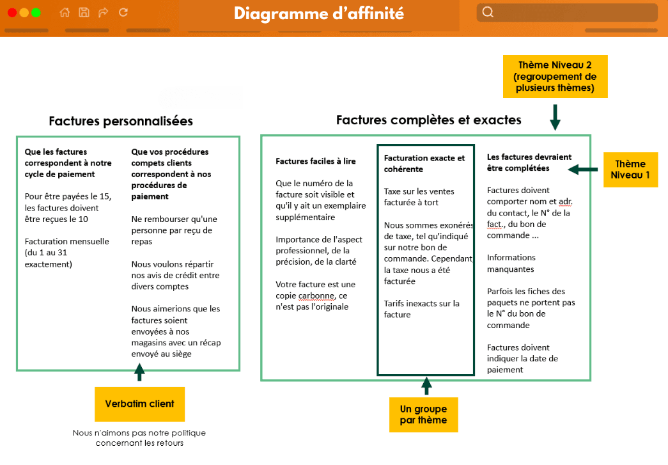Screen dimensions: 668x465
Task: Click the Home icon in the toolbar
Action: [x=64, y=12]
